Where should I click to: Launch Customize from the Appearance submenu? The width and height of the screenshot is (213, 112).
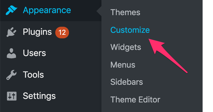[x=130, y=30]
